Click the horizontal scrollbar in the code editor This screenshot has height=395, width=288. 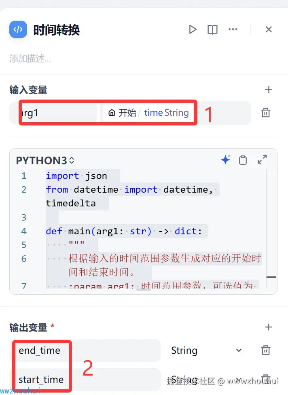click(x=144, y=290)
